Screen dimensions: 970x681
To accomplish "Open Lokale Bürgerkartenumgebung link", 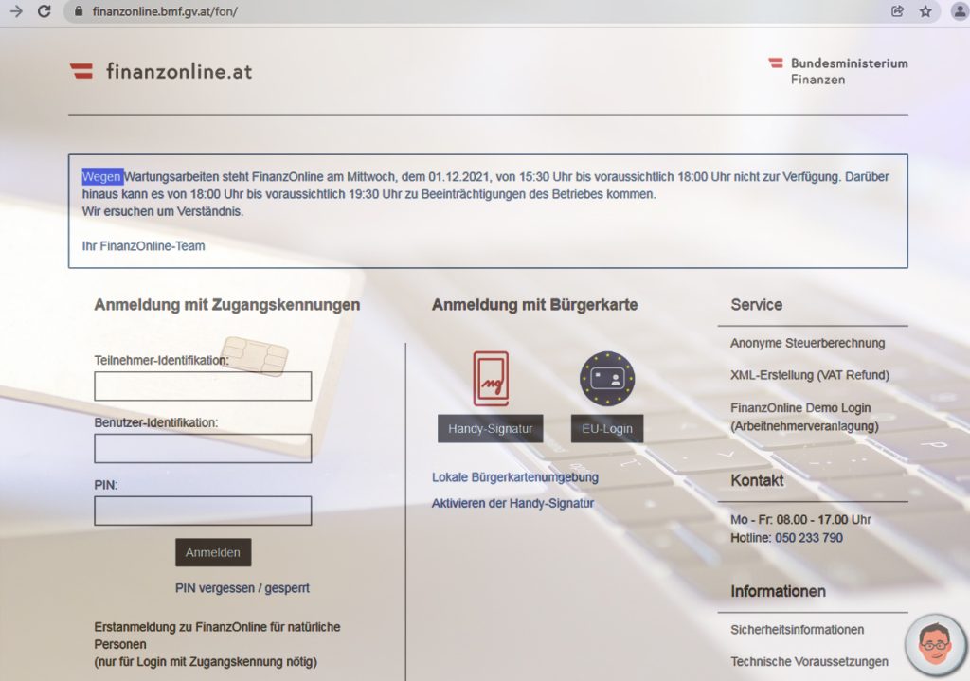I will pyautogui.click(x=514, y=477).
